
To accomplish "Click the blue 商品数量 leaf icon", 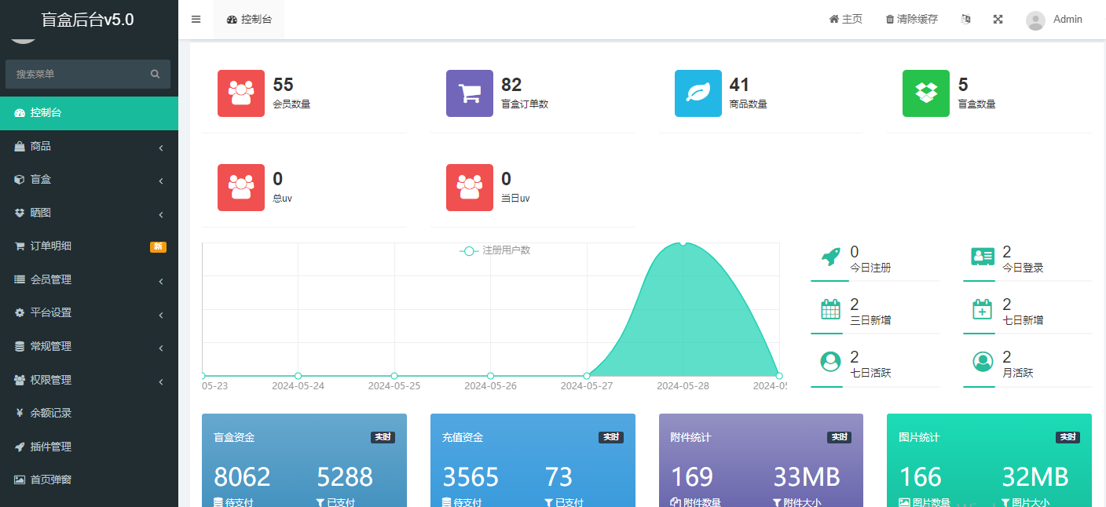I will (698, 93).
